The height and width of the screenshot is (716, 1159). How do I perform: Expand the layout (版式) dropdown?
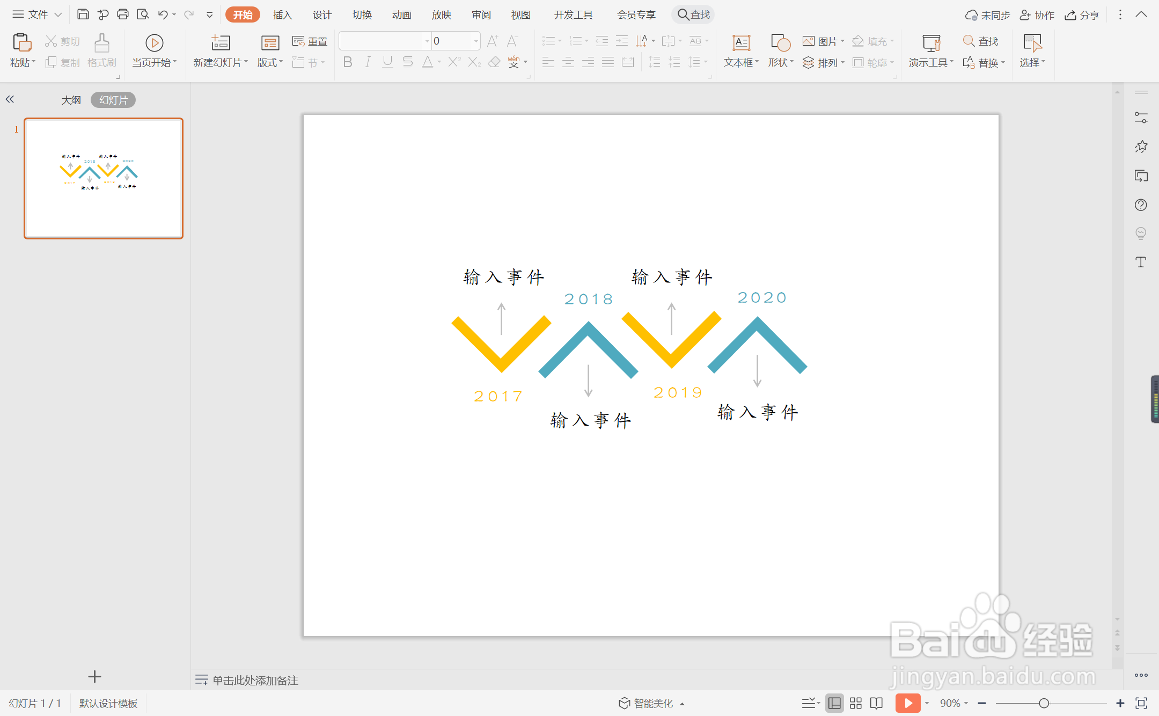[270, 63]
